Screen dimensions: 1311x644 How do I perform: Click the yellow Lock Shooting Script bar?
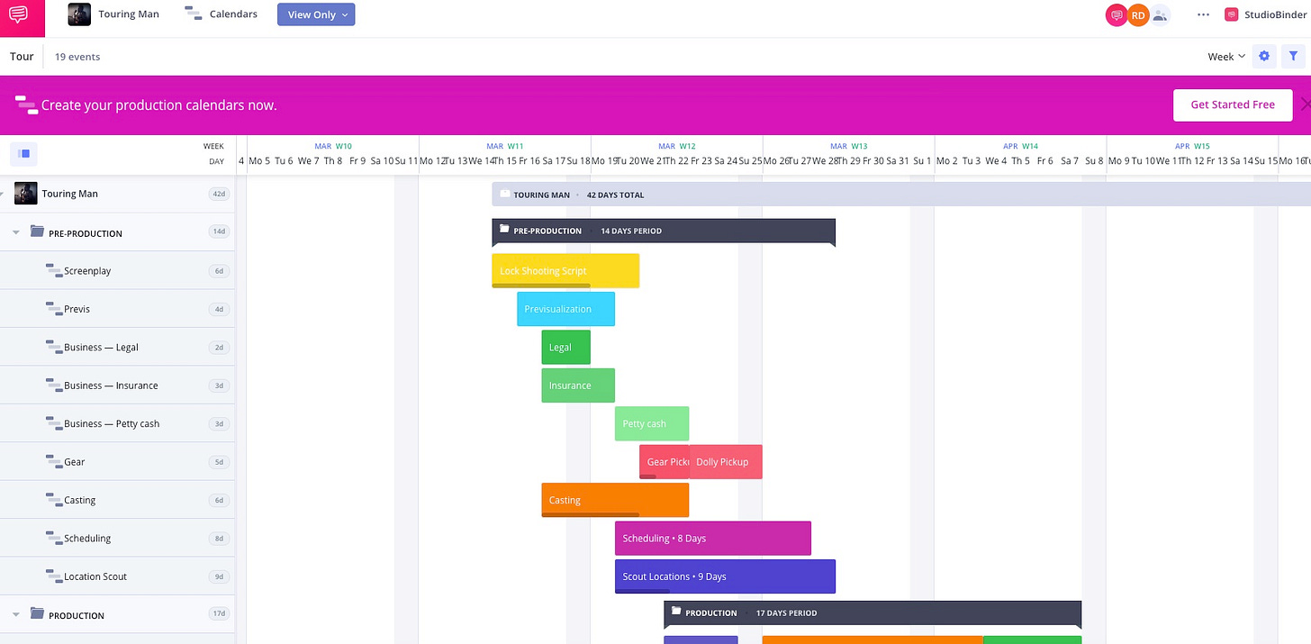(565, 271)
